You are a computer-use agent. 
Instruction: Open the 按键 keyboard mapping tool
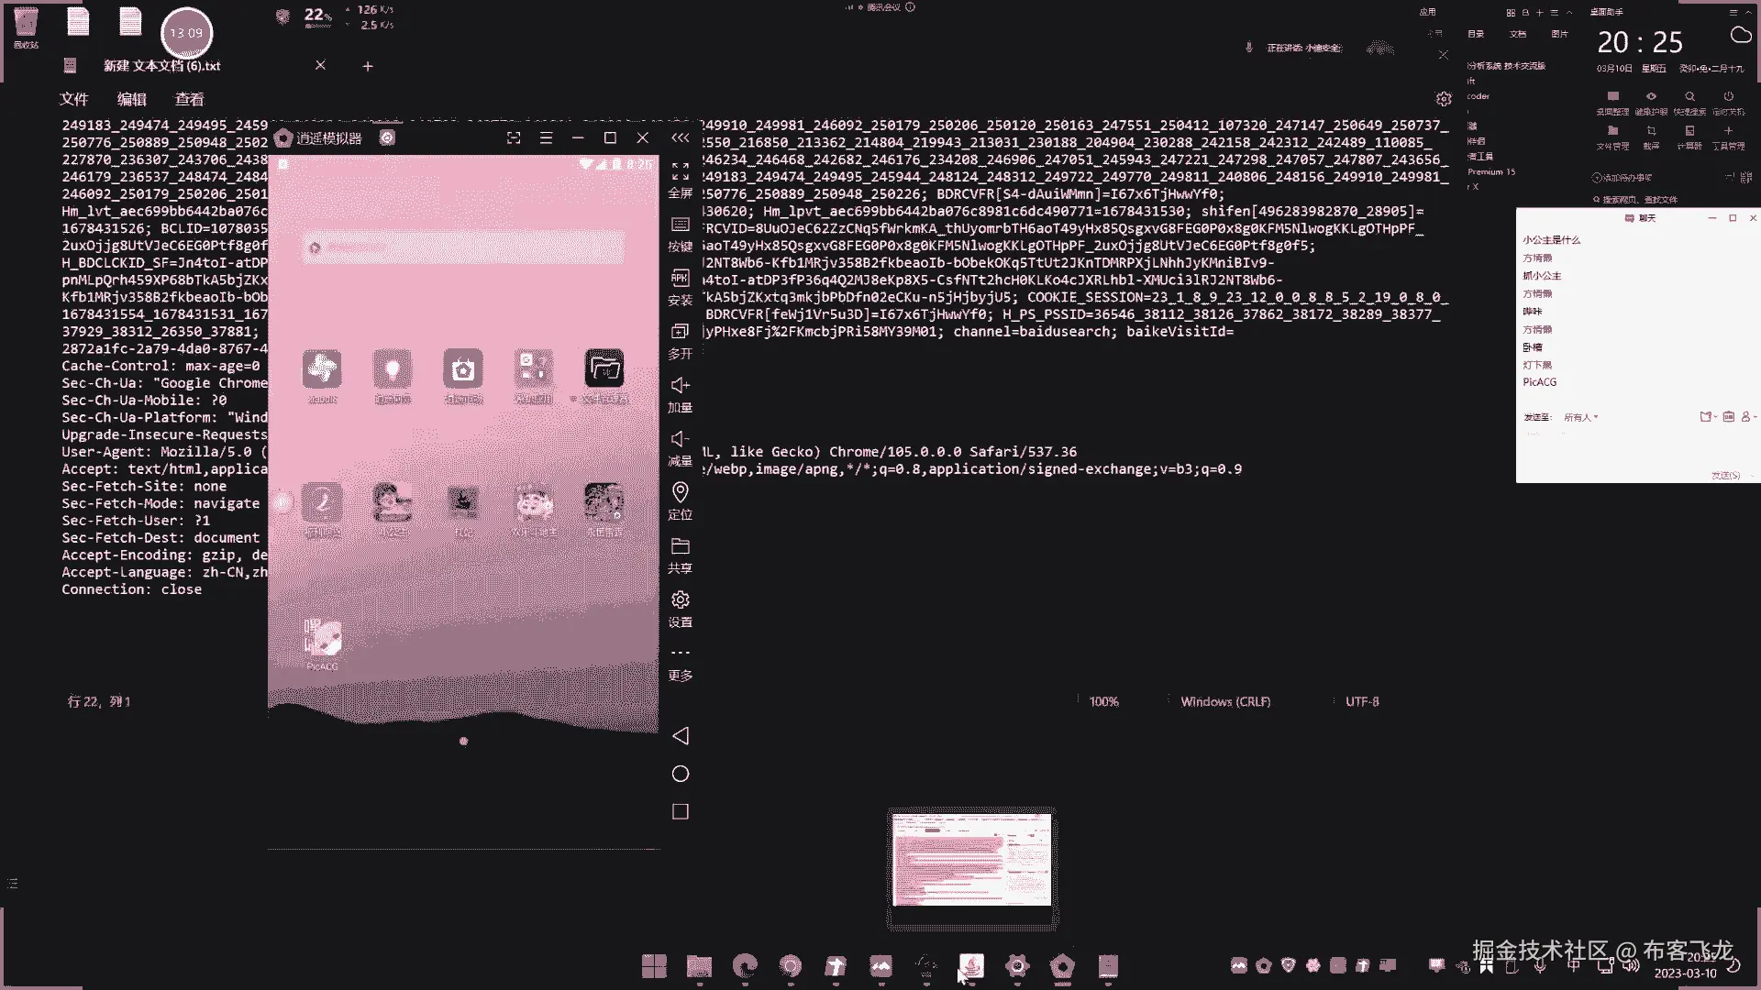[680, 225]
